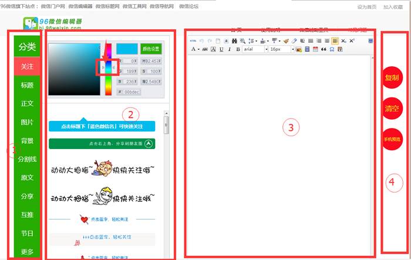Click the blank new document icon
Image resolution: width=411 pixels, height=260 pixels.
pyautogui.click(x=218, y=41)
